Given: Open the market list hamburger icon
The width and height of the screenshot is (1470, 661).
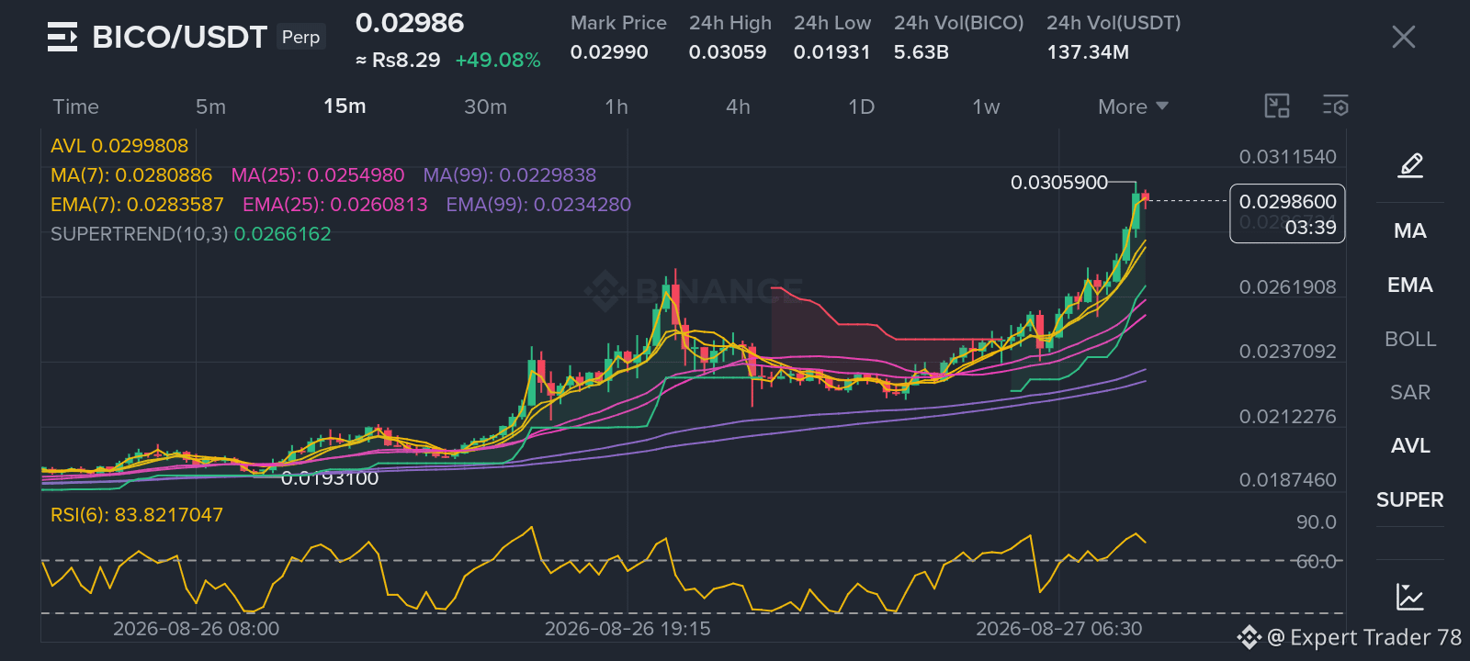Looking at the screenshot, I should (x=62, y=37).
